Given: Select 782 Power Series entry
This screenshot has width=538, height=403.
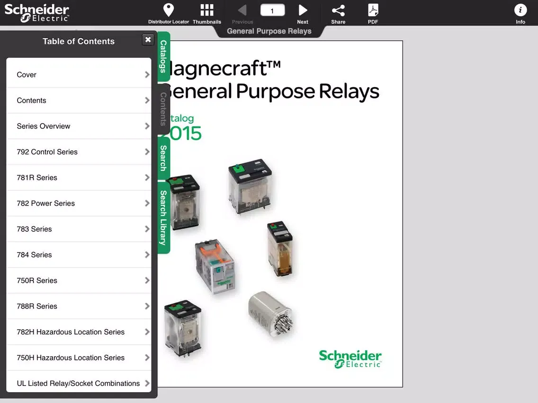Looking at the screenshot, I should click(x=79, y=203).
